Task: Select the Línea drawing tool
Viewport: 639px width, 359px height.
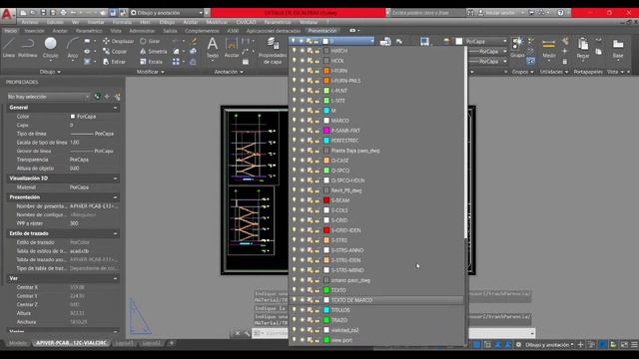Action: (9, 47)
